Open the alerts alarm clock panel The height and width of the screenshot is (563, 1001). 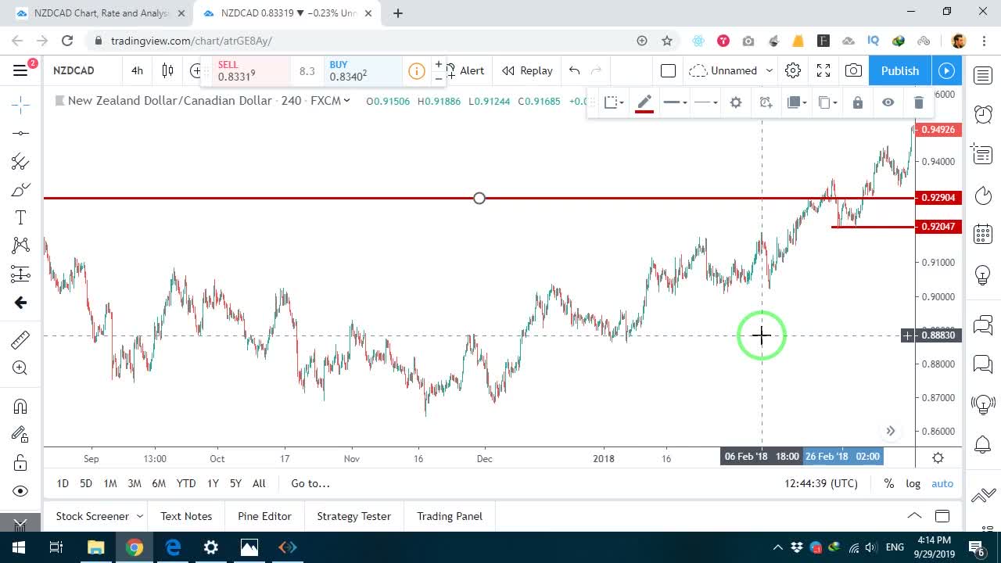983,114
